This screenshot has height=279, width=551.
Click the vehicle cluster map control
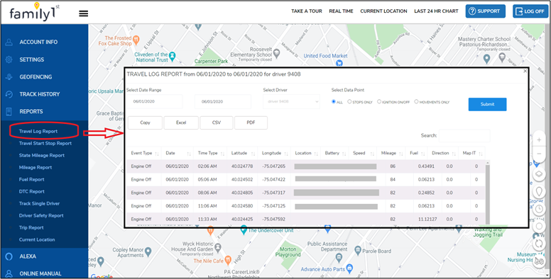pyautogui.click(x=539, y=261)
